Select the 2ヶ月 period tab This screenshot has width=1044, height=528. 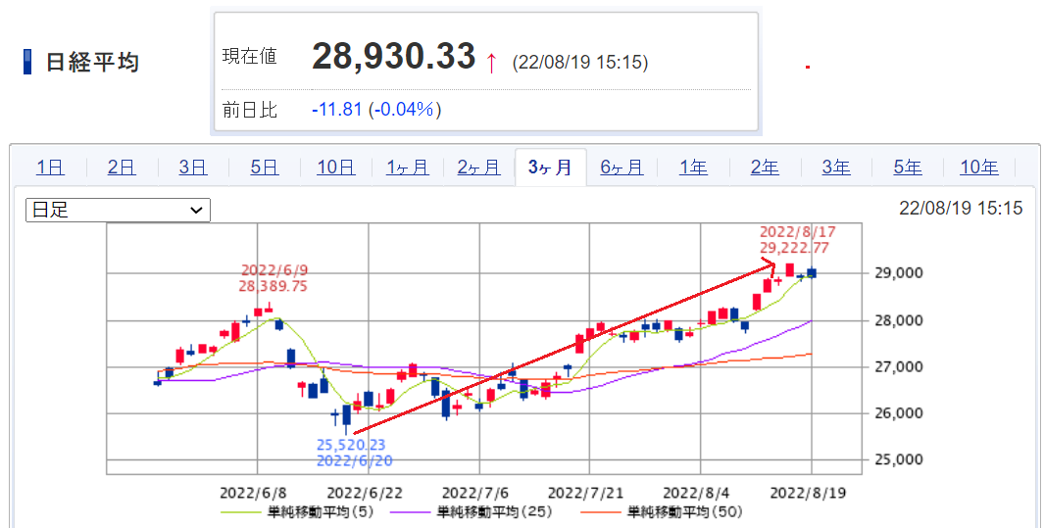(x=478, y=167)
